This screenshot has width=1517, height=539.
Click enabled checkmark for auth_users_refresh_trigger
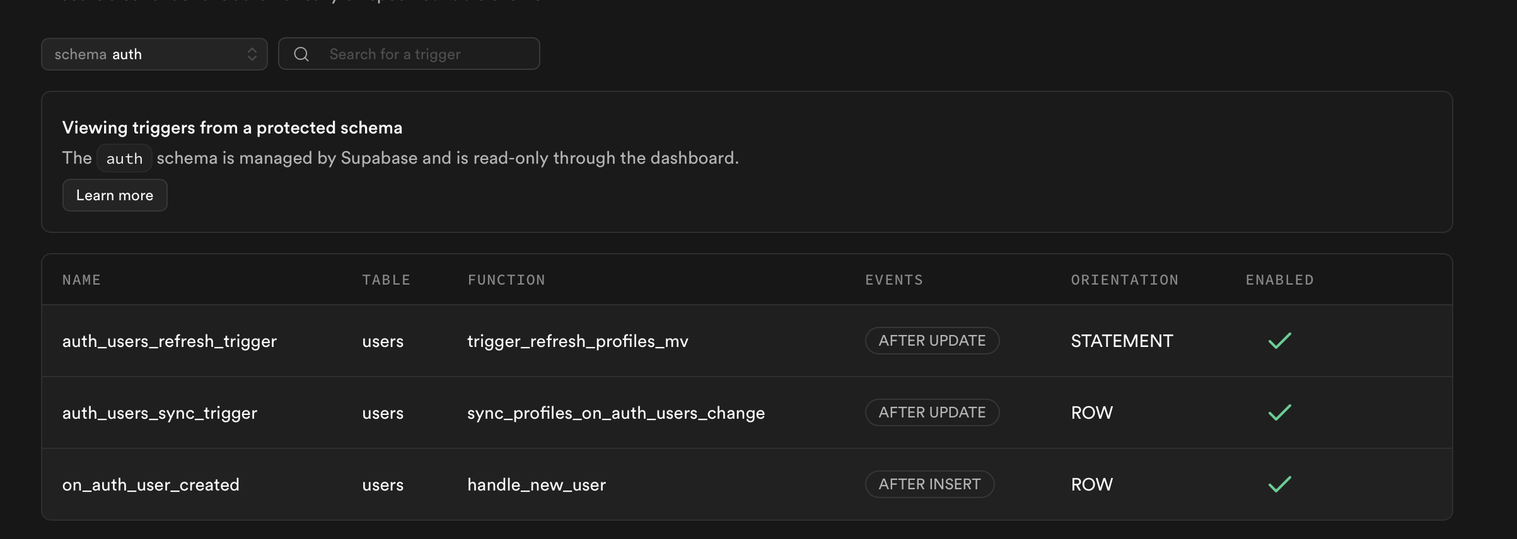click(1279, 341)
